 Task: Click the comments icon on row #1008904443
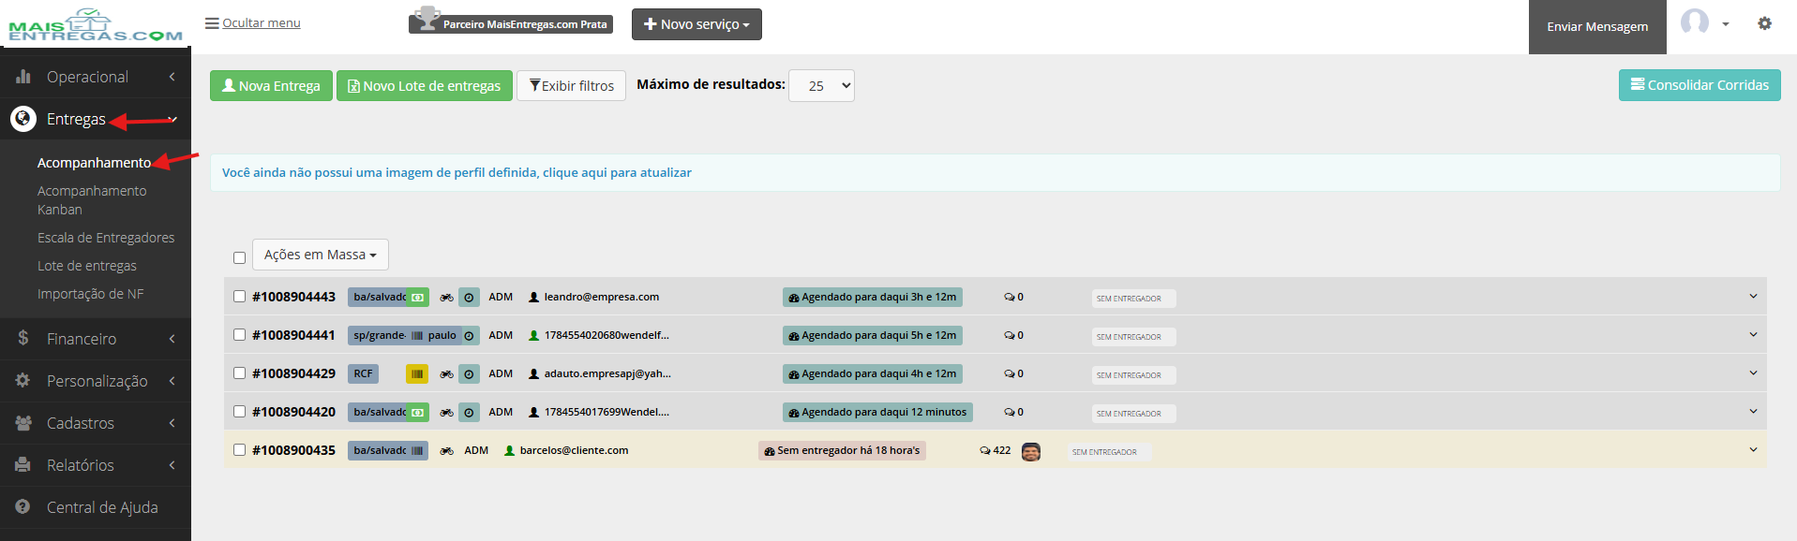pos(1009,298)
